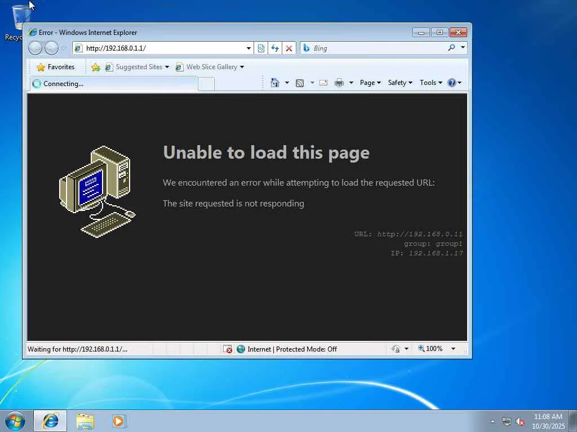Click the Print icon
This screenshot has width=577, height=432.
click(339, 83)
